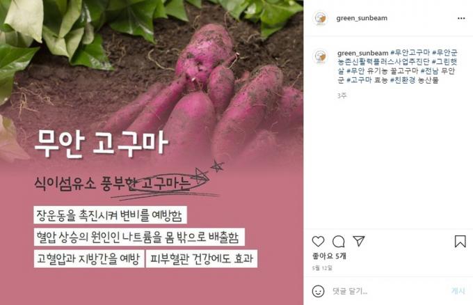Viewport: 473px width, 305px height.
Task: Save post with bookmark icon
Action: (460, 242)
